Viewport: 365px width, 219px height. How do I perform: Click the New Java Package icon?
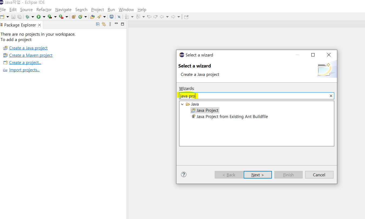(x=74, y=17)
